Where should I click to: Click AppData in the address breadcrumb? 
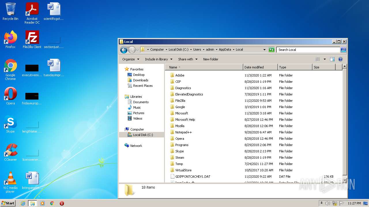tap(225, 49)
